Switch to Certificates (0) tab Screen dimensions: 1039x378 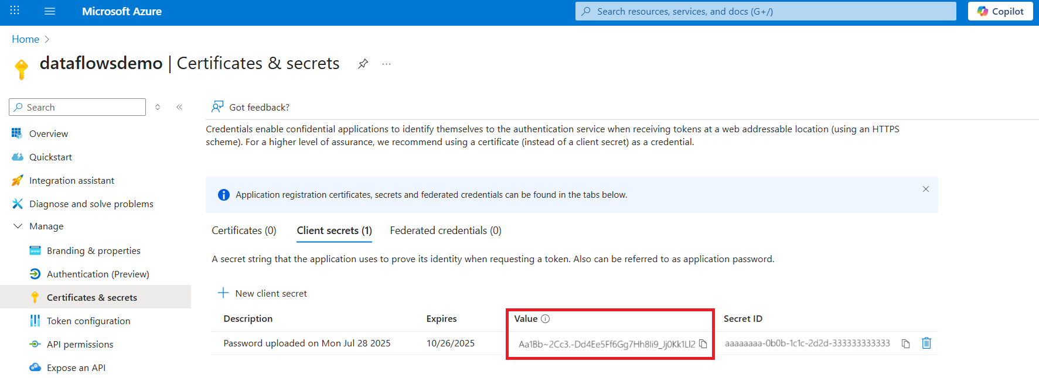coord(244,231)
